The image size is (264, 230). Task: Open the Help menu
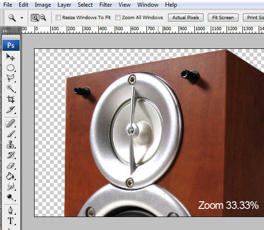pyautogui.click(x=171, y=5)
